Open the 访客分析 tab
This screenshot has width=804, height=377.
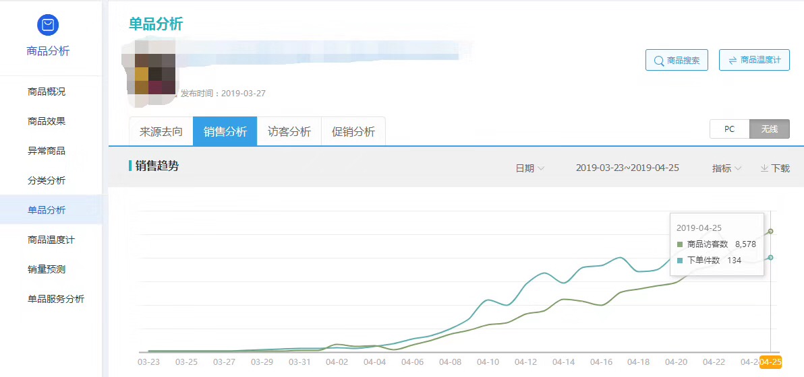coord(289,131)
